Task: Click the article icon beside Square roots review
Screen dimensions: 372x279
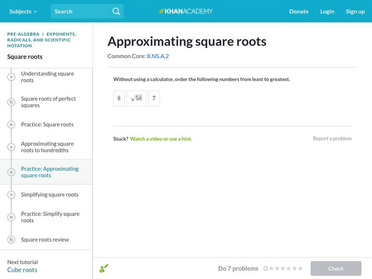Action: point(11,240)
